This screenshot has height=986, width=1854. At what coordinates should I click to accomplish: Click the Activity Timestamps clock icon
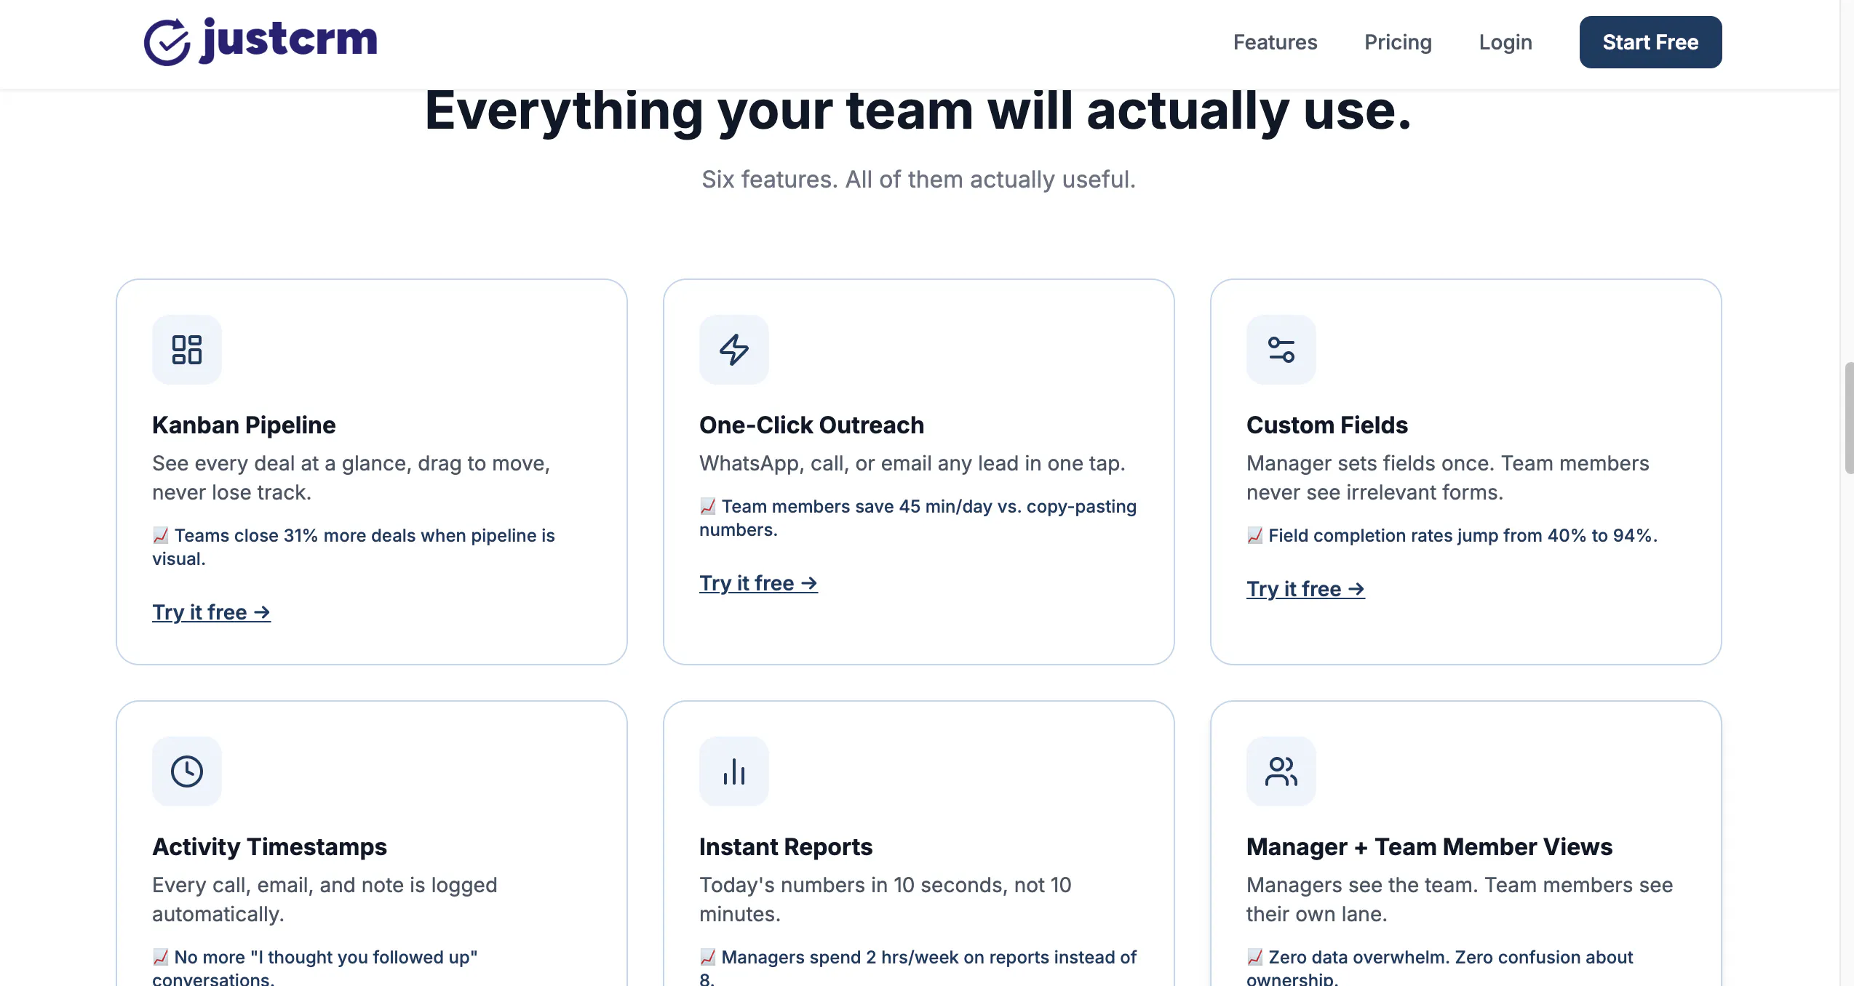point(187,771)
